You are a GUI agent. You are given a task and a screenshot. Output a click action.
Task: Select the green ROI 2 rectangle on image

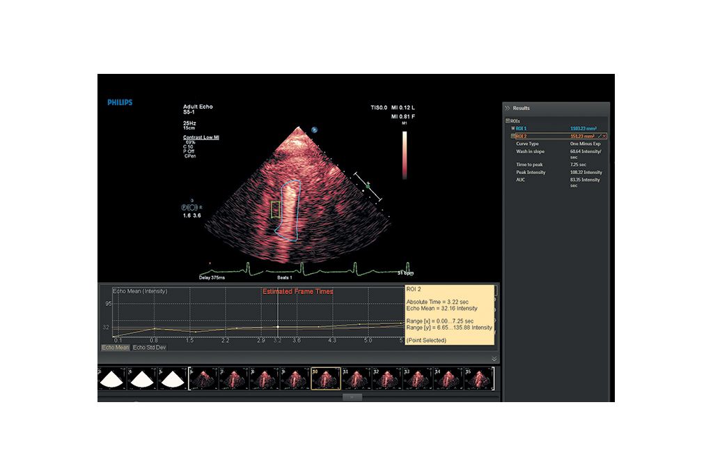tap(276, 210)
